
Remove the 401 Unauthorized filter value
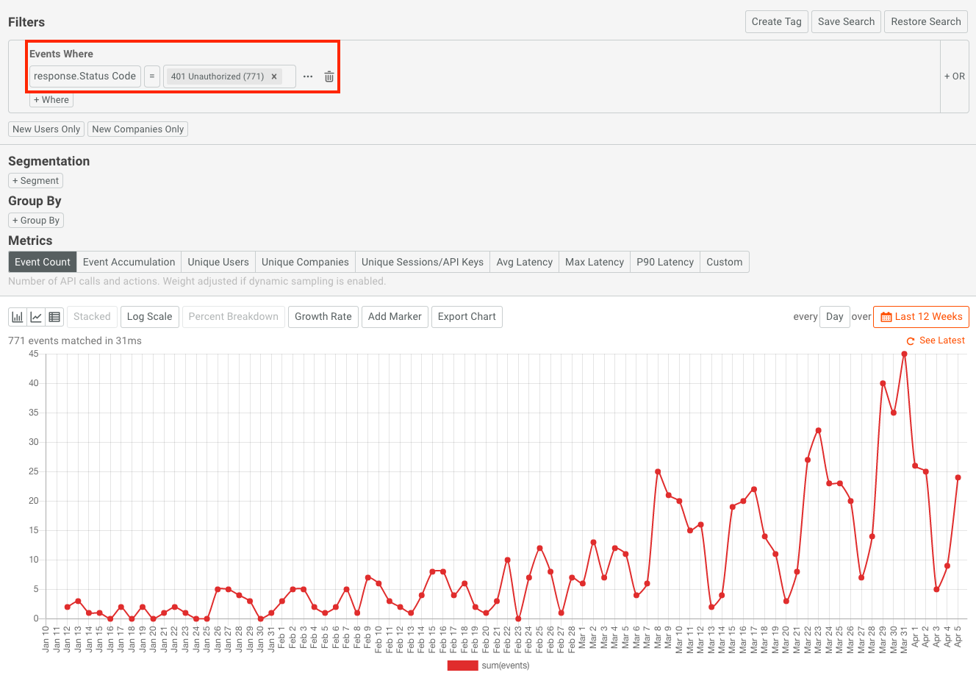click(274, 76)
